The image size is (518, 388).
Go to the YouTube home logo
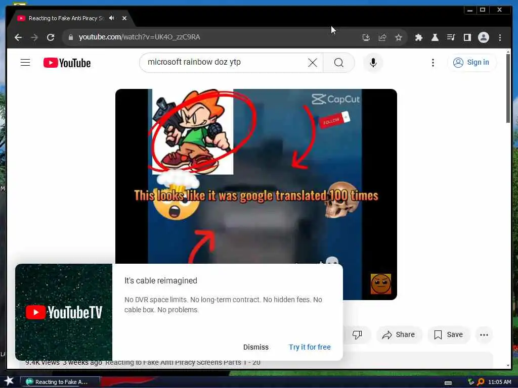coord(67,63)
